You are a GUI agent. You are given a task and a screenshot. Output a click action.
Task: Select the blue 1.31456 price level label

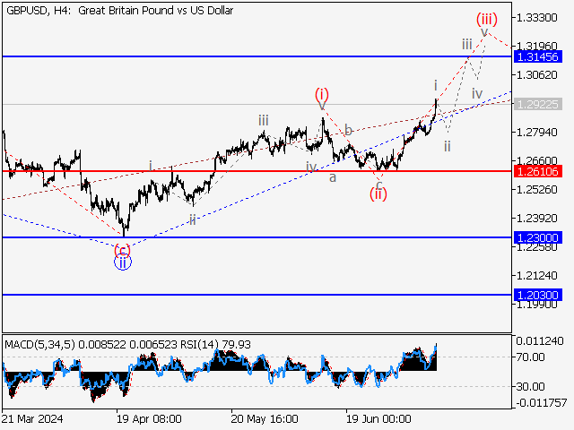(538, 56)
